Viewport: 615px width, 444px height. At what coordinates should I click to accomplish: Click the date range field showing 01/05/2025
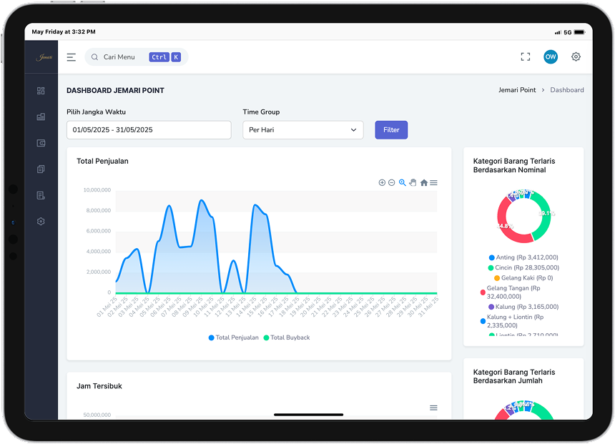148,130
